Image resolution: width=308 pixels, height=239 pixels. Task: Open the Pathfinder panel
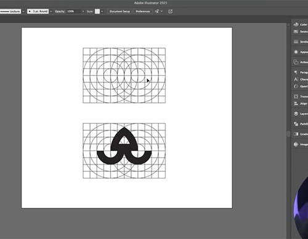pyautogui.click(x=300, y=124)
